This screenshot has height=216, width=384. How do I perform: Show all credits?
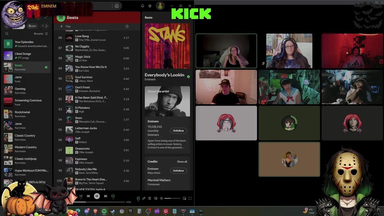tap(182, 162)
